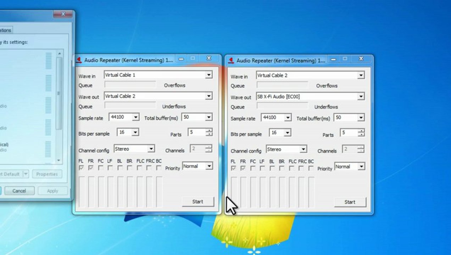The image size is (451, 255).
Task: Toggle LF channel checkbox in left Audio Repeater
Action: pyautogui.click(x=110, y=168)
